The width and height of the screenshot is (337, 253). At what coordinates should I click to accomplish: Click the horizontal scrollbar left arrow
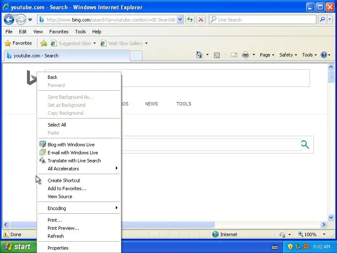pos(6,225)
